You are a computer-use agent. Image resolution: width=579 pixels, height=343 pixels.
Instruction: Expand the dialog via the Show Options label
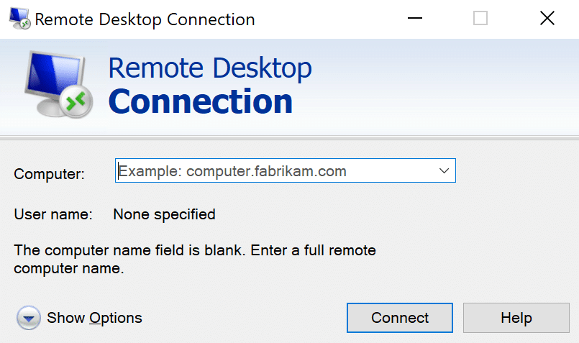pyautogui.click(x=94, y=318)
